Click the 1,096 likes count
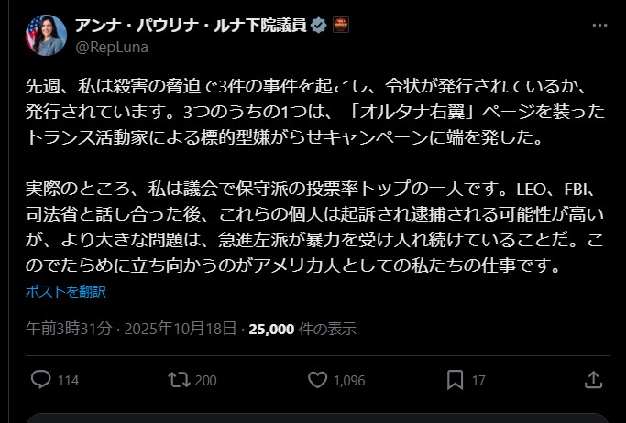Screen dimensions: 626x423 [350, 381]
